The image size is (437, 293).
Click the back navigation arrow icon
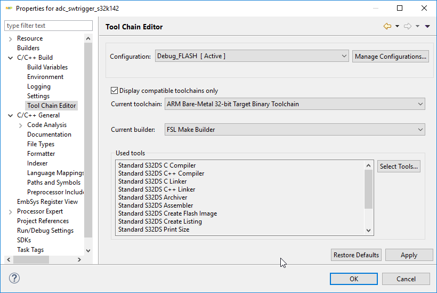[x=387, y=27]
